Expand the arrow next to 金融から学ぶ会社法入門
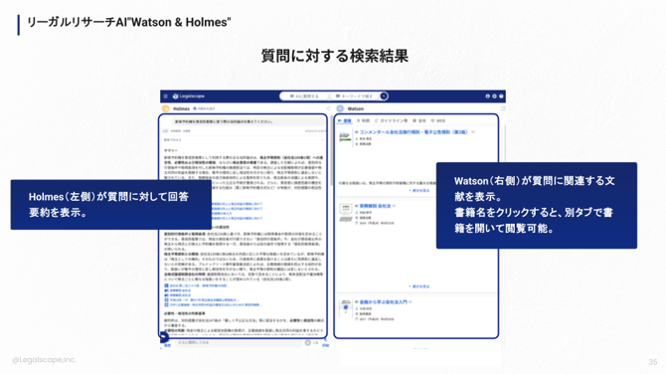This screenshot has width=666, height=374. click(x=411, y=302)
